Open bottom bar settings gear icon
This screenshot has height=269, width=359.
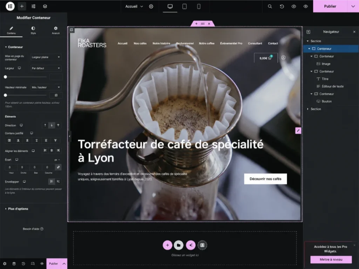tap(5, 263)
